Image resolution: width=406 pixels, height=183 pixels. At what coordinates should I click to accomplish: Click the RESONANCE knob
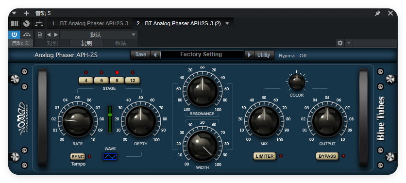click(202, 91)
